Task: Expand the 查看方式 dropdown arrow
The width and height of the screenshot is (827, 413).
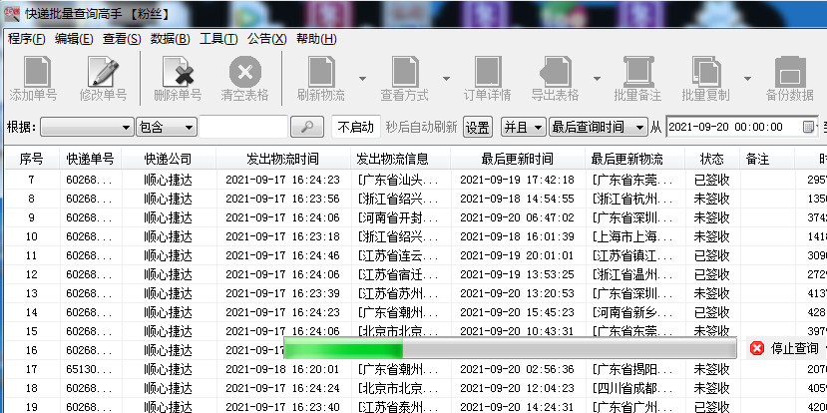Action: pyautogui.click(x=446, y=79)
